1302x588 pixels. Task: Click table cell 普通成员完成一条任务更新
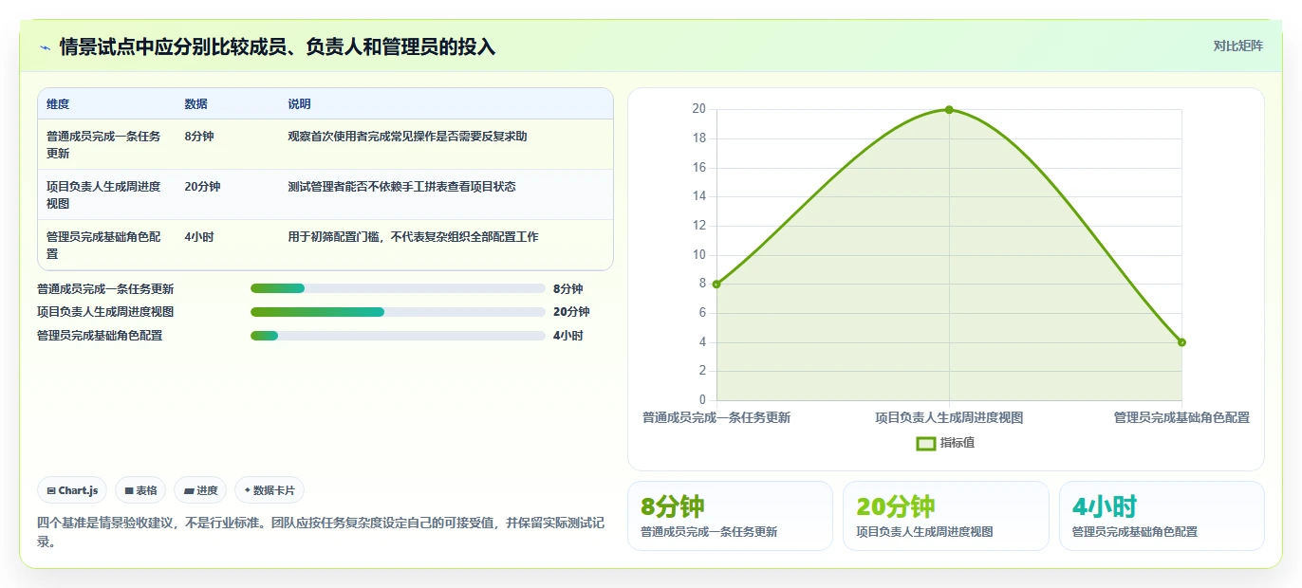(x=103, y=145)
